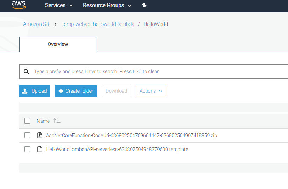
Task: Open temp-webapi-helloworld-lambda bucket breadcrumb
Action: click(98, 24)
